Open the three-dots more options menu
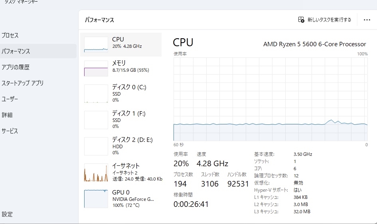The width and height of the screenshot is (377, 224). click(x=367, y=20)
